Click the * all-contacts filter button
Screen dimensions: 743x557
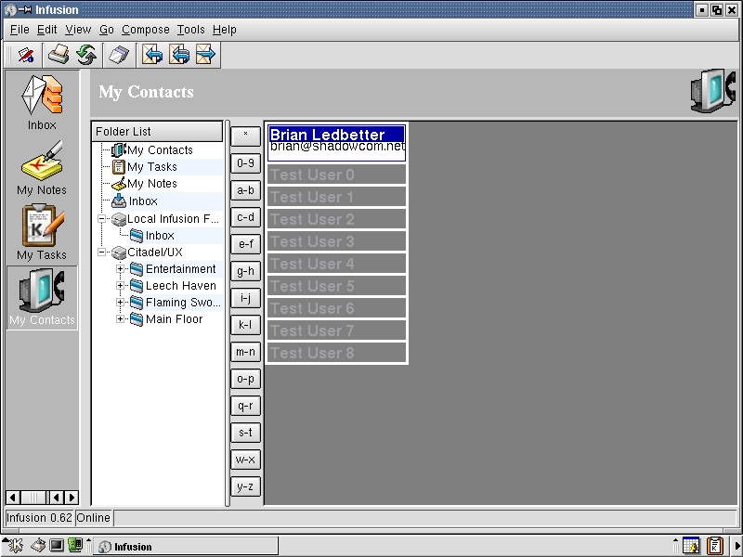[x=245, y=136]
